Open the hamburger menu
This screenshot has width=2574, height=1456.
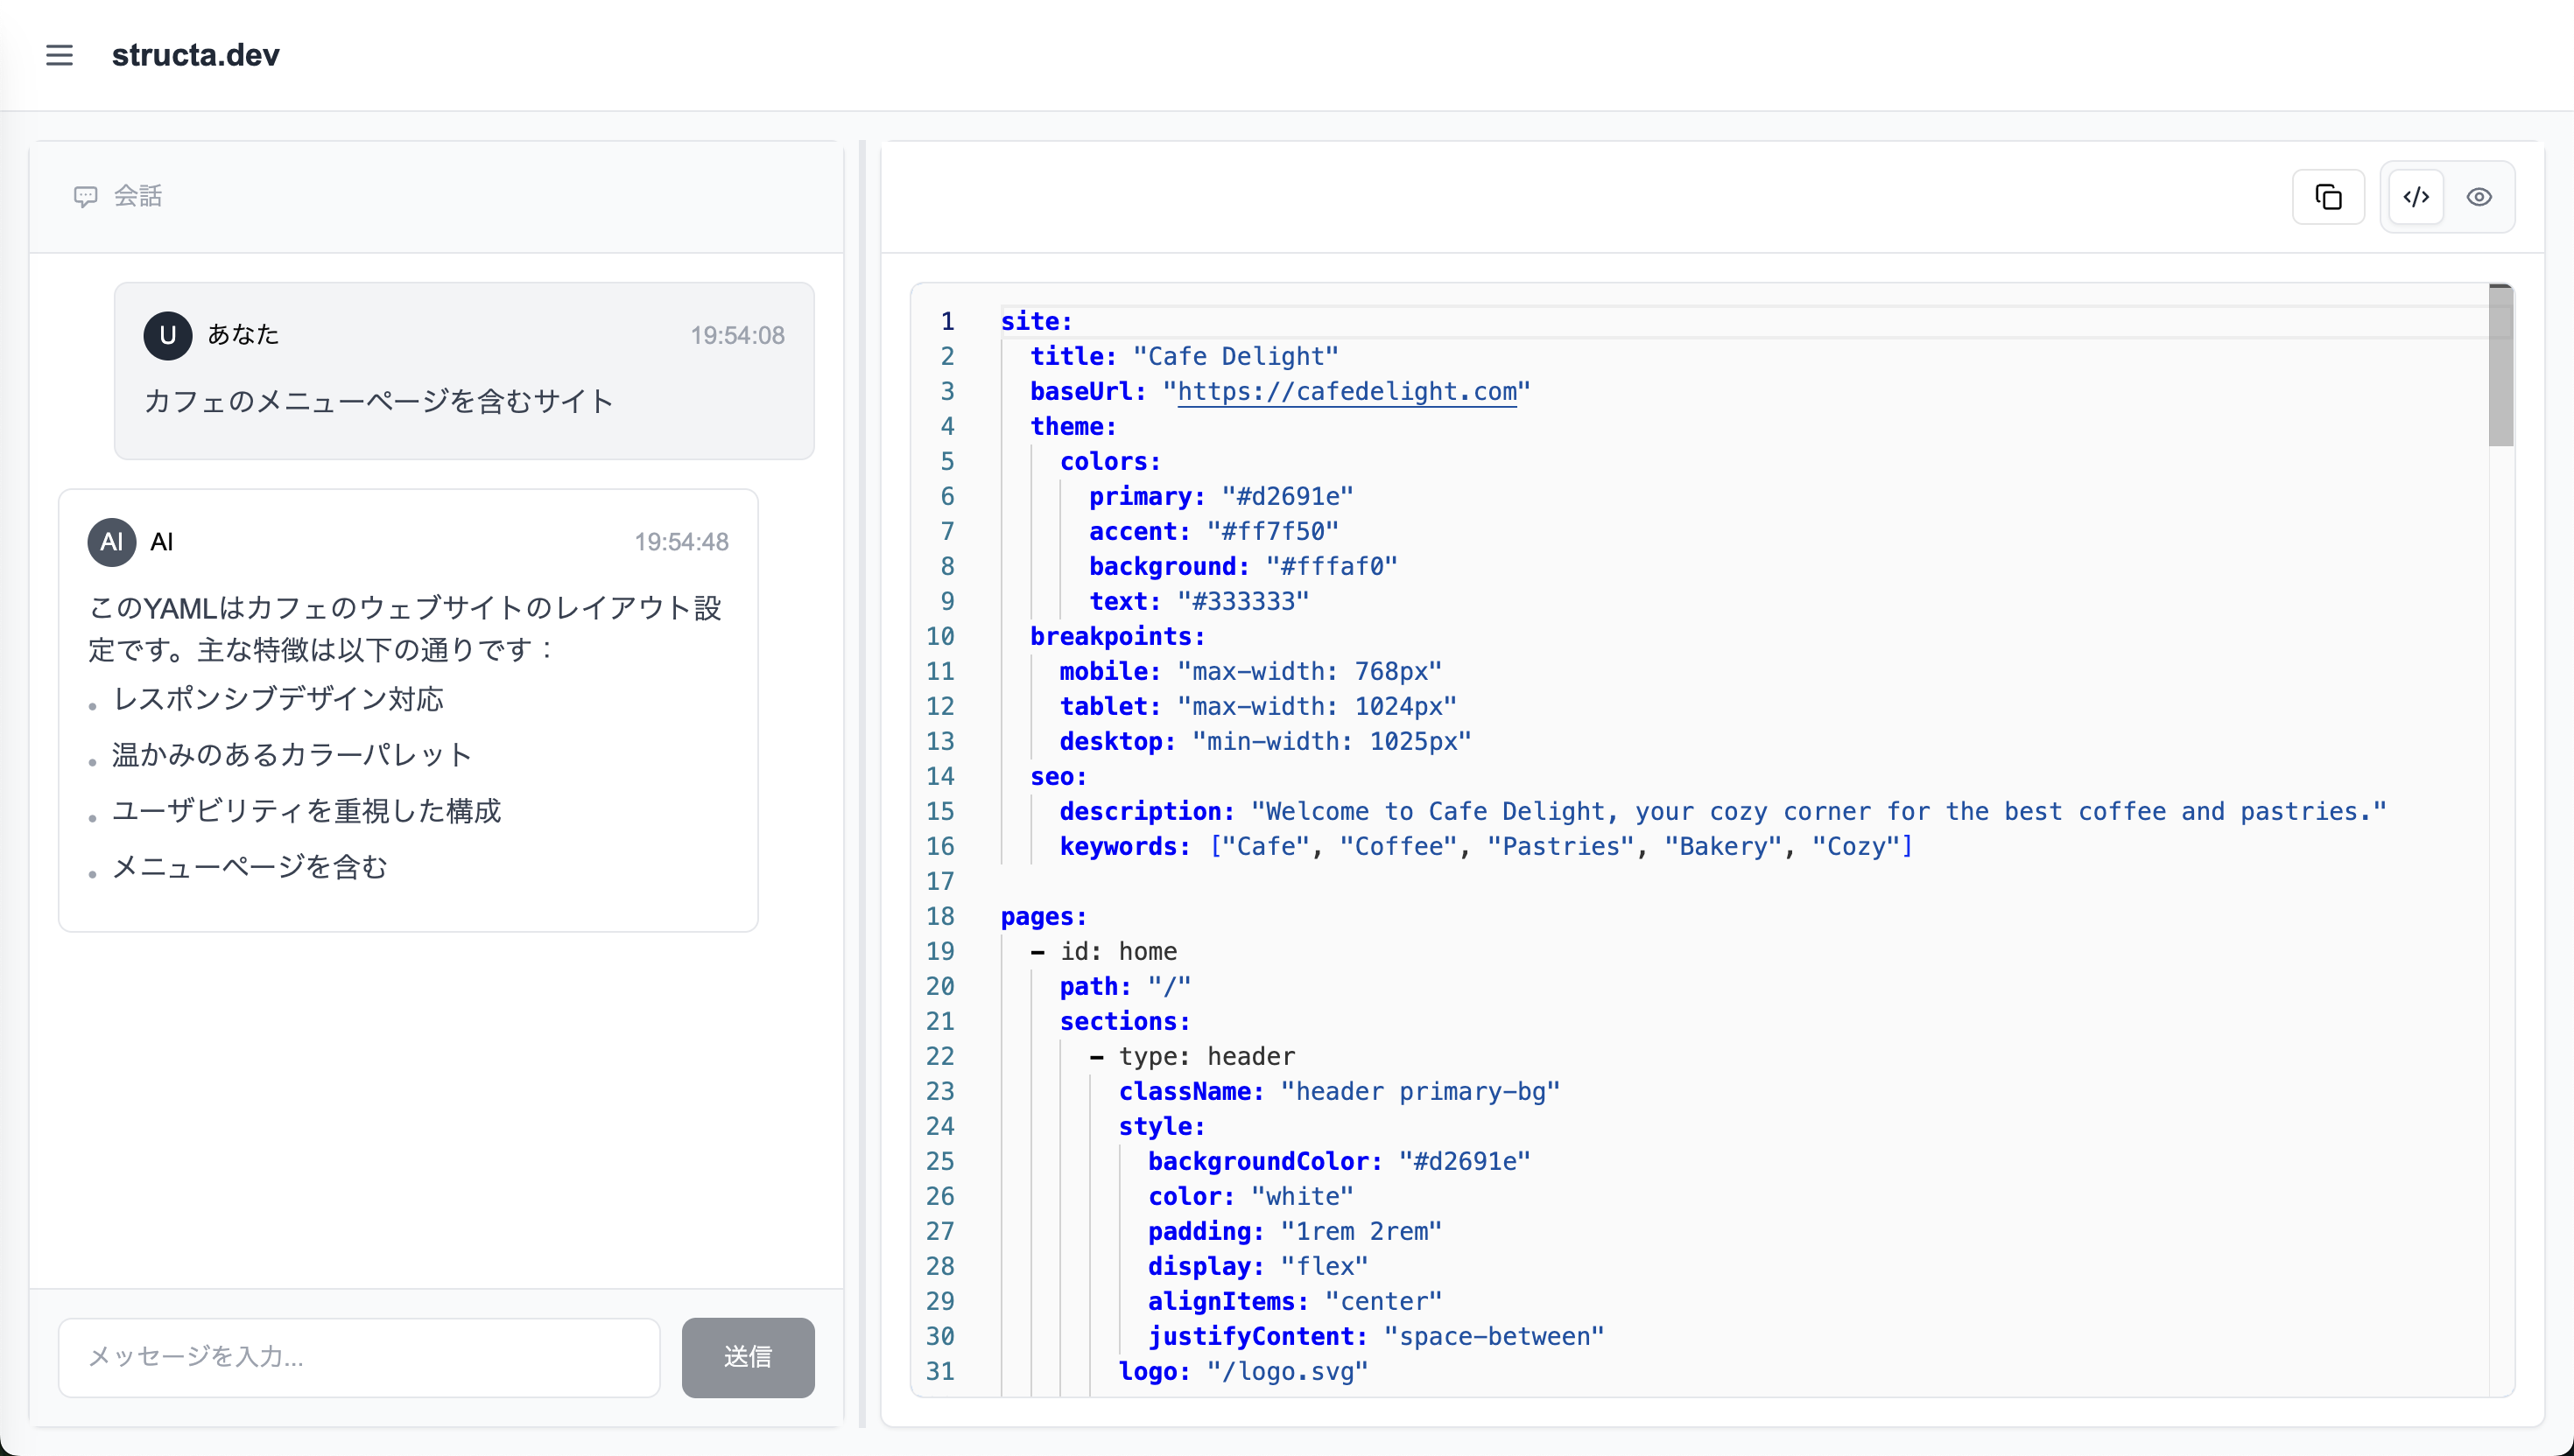click(x=59, y=55)
